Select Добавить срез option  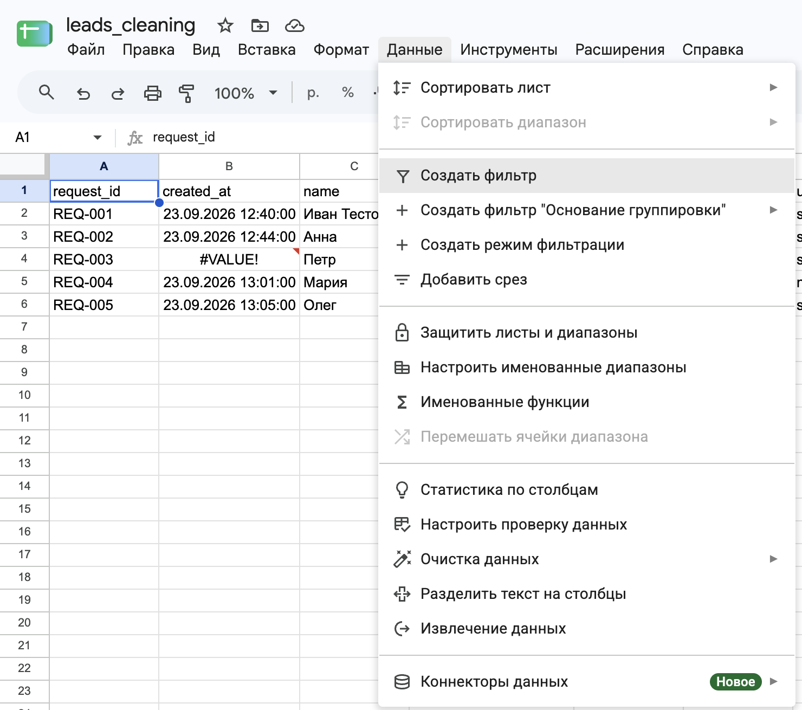[587, 280]
